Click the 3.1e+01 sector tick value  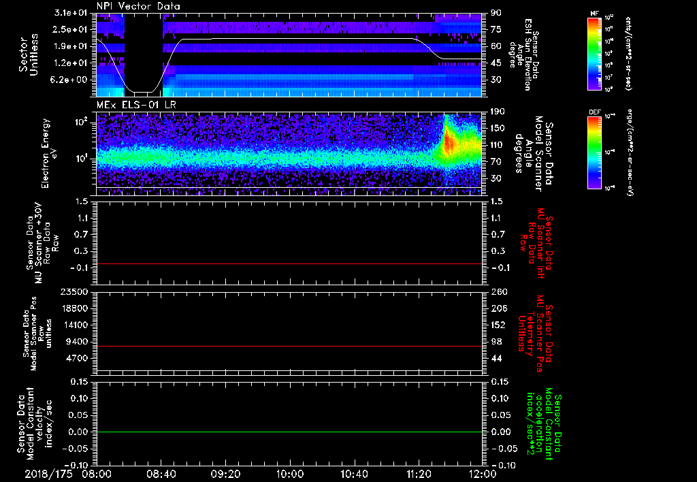point(70,13)
